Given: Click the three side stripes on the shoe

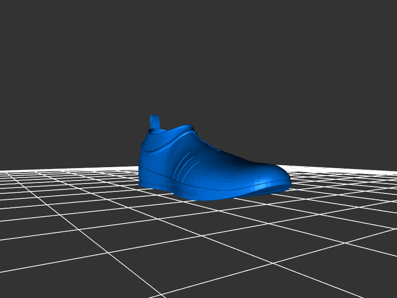Looking at the screenshot, I should click(x=185, y=166).
